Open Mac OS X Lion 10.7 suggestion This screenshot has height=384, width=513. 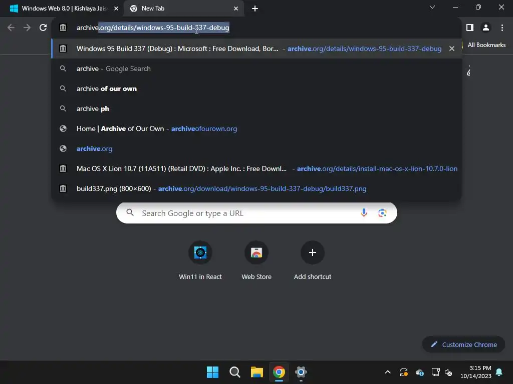tap(256, 168)
